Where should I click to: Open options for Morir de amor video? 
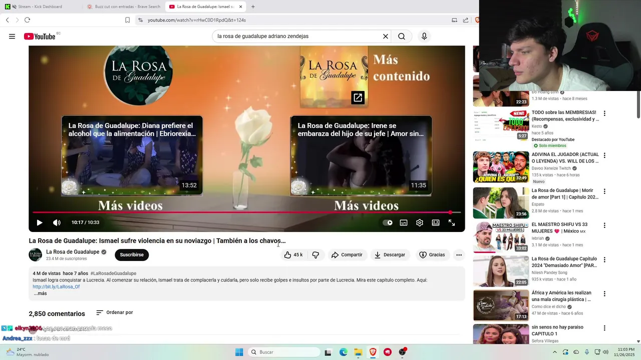coord(604,191)
